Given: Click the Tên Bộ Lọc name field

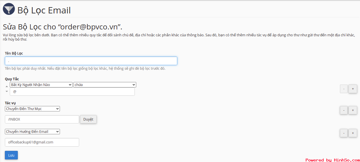Looking at the screenshot, I should pos(91,61).
